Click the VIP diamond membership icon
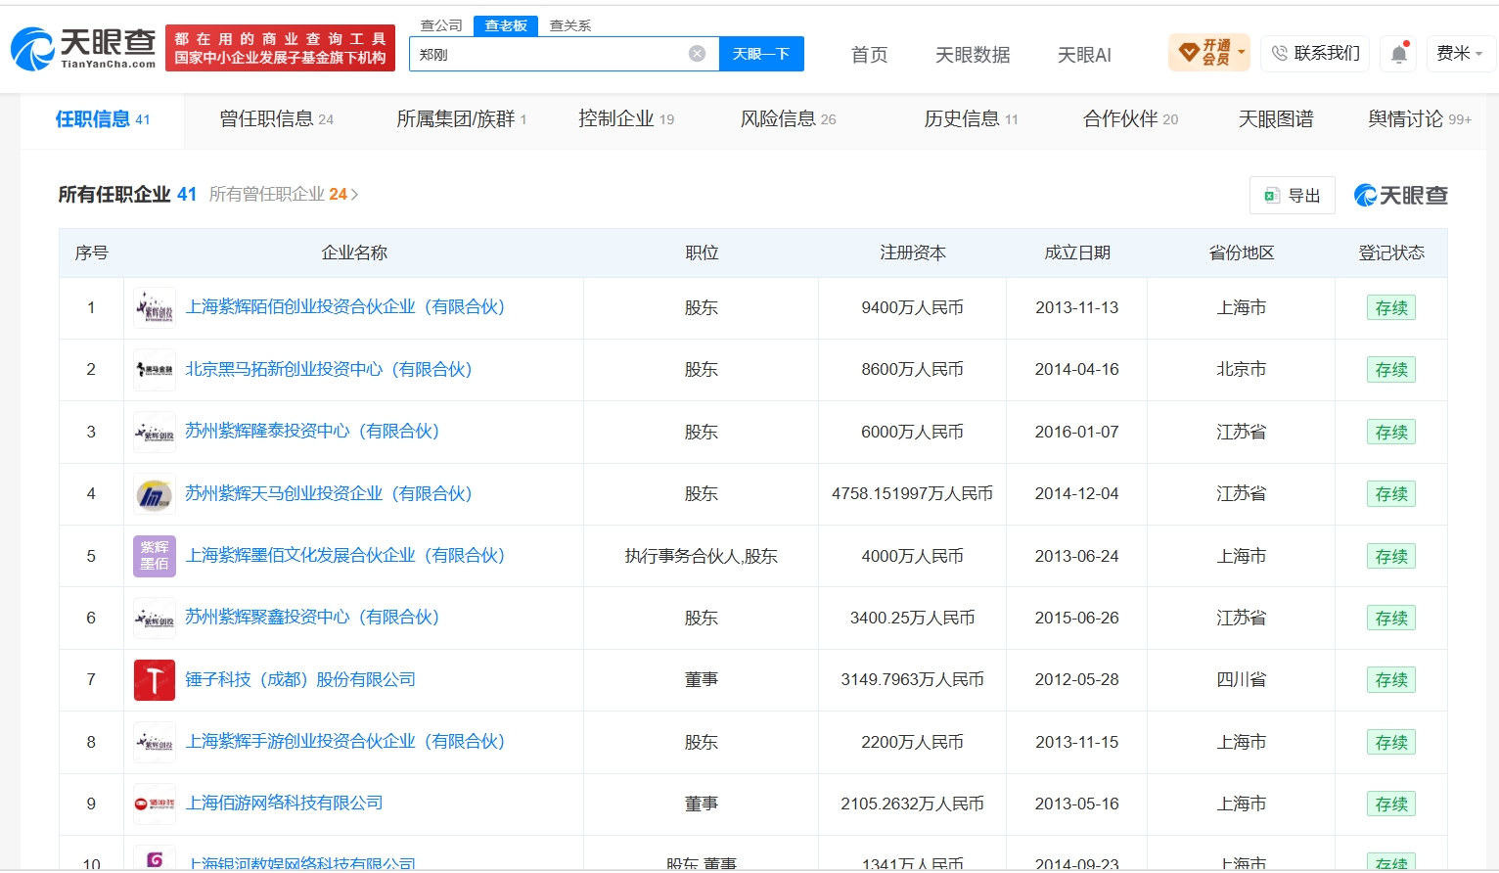This screenshot has width=1499, height=873. pyautogui.click(x=1189, y=53)
